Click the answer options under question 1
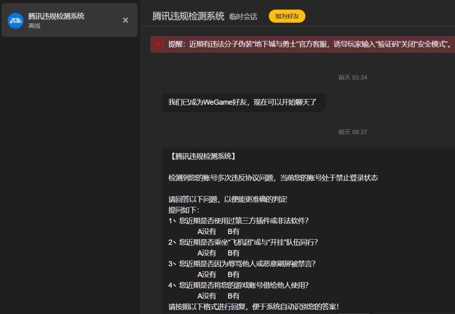The height and width of the screenshot is (314, 455). point(218,232)
